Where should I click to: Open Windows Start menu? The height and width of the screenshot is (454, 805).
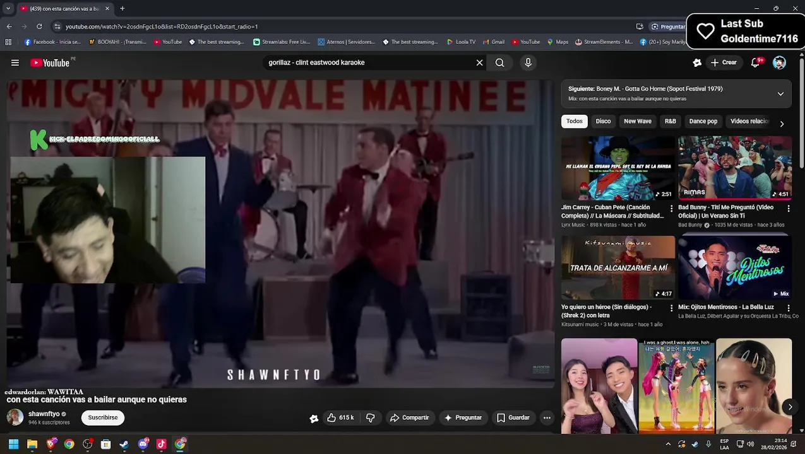coord(13,444)
